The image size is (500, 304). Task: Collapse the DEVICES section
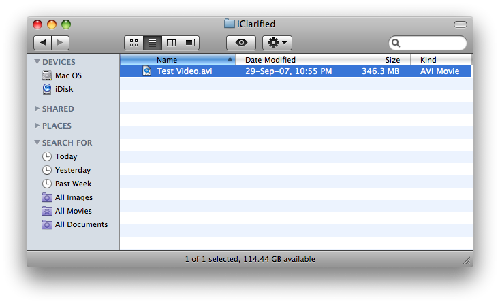tap(37, 62)
